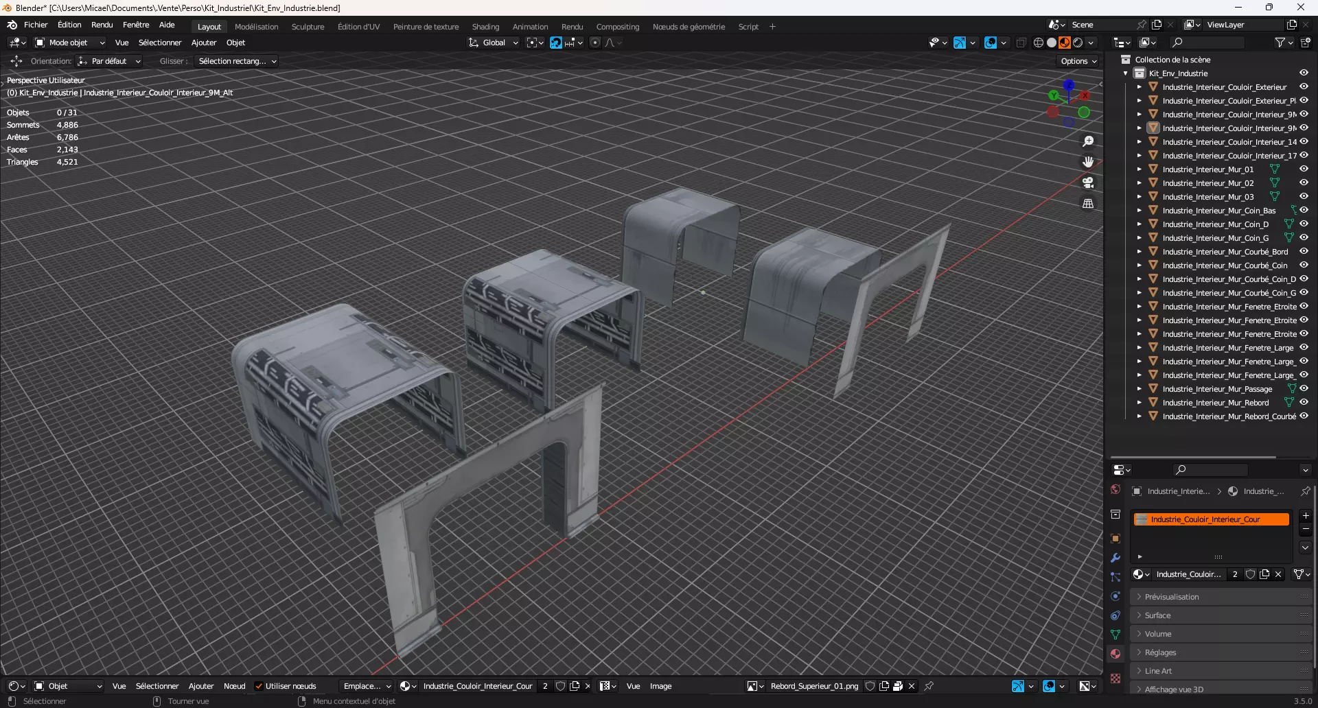
Task: Open the Mode objet dropdown
Action: [x=70, y=43]
